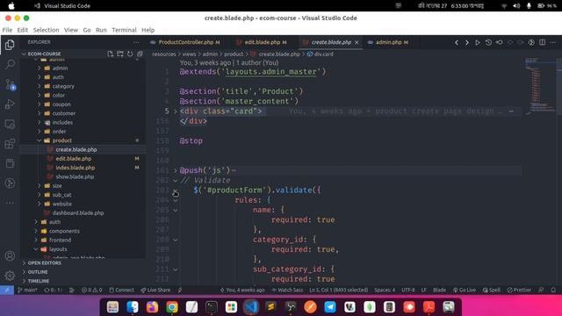Click Live Share in the status bar
Viewport: 562px width, 316px height.
(155, 290)
